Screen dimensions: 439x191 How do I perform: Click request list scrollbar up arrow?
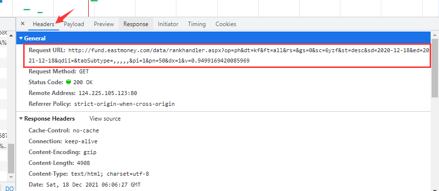pyautogui.click(x=11, y=35)
